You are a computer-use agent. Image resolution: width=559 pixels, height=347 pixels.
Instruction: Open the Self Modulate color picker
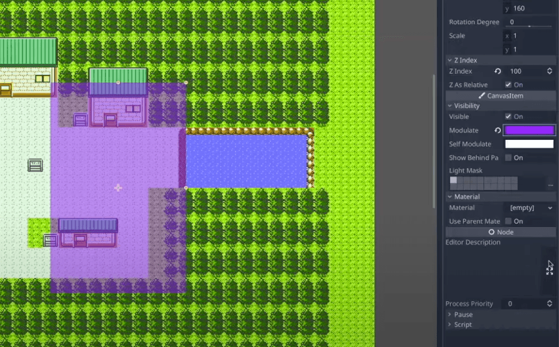point(529,144)
